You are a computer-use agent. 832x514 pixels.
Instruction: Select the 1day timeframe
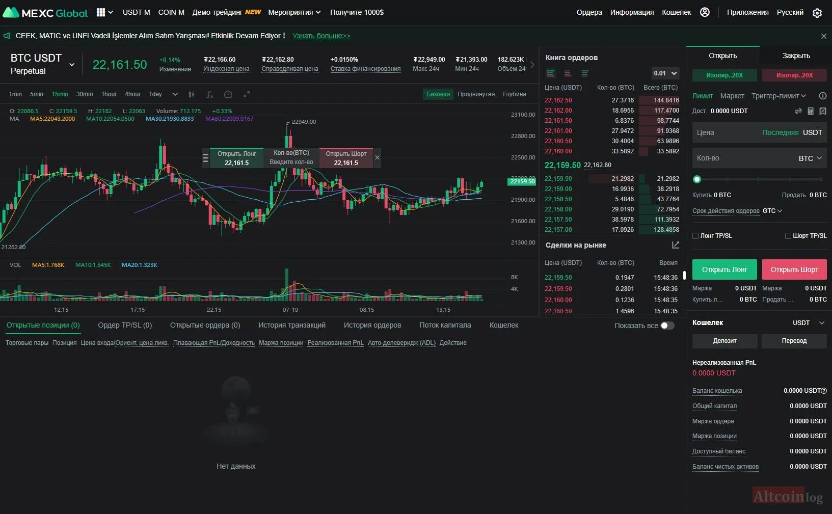click(155, 94)
